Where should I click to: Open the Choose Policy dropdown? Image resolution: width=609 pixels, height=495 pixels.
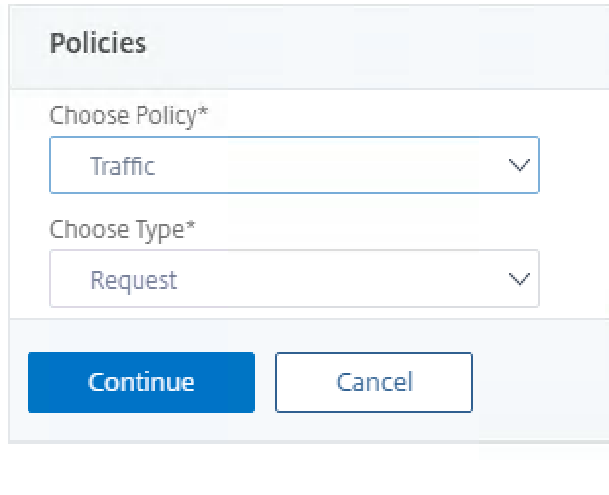[x=294, y=165]
